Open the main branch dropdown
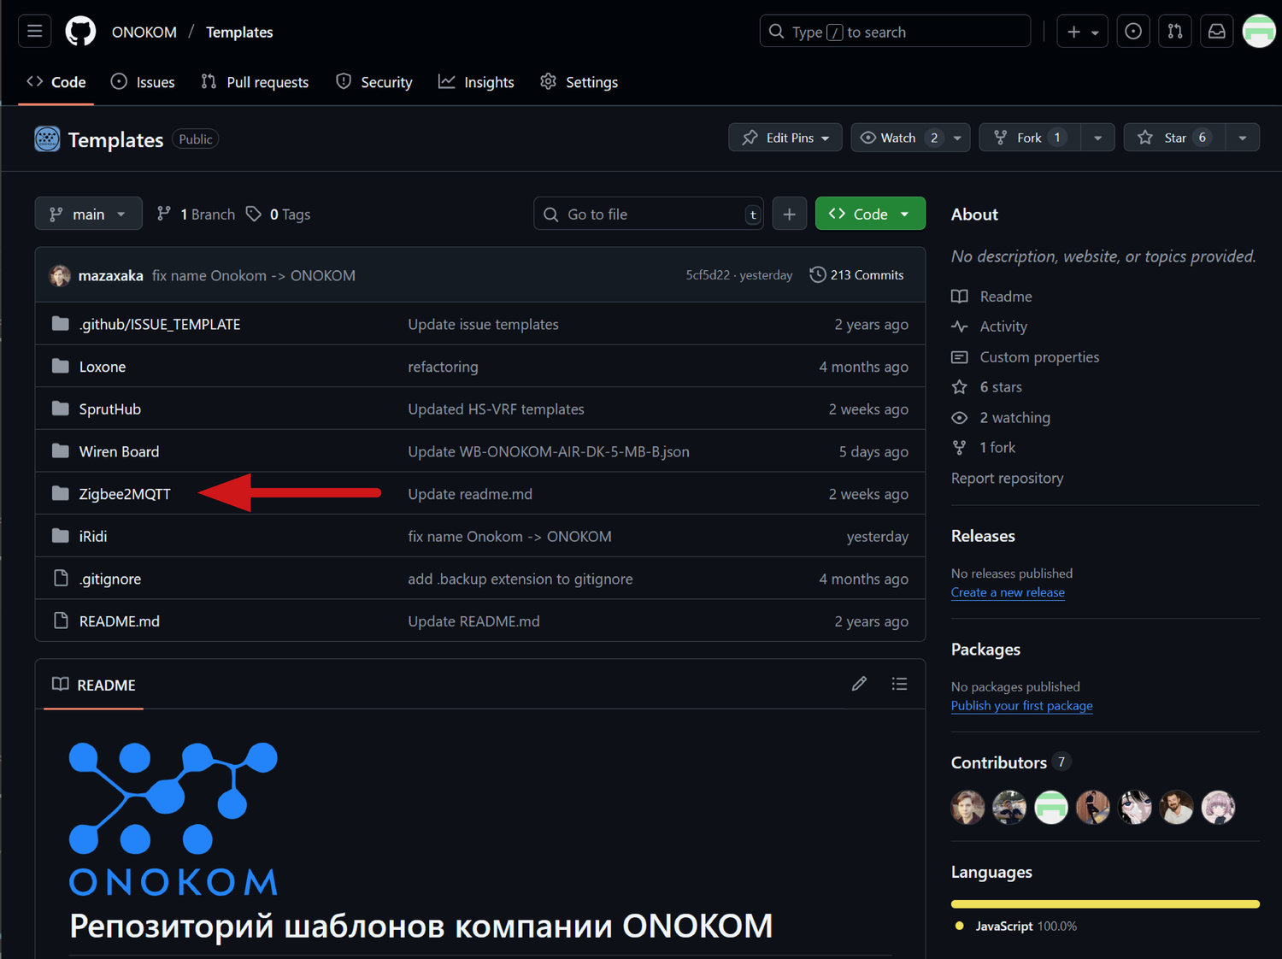 [88, 213]
